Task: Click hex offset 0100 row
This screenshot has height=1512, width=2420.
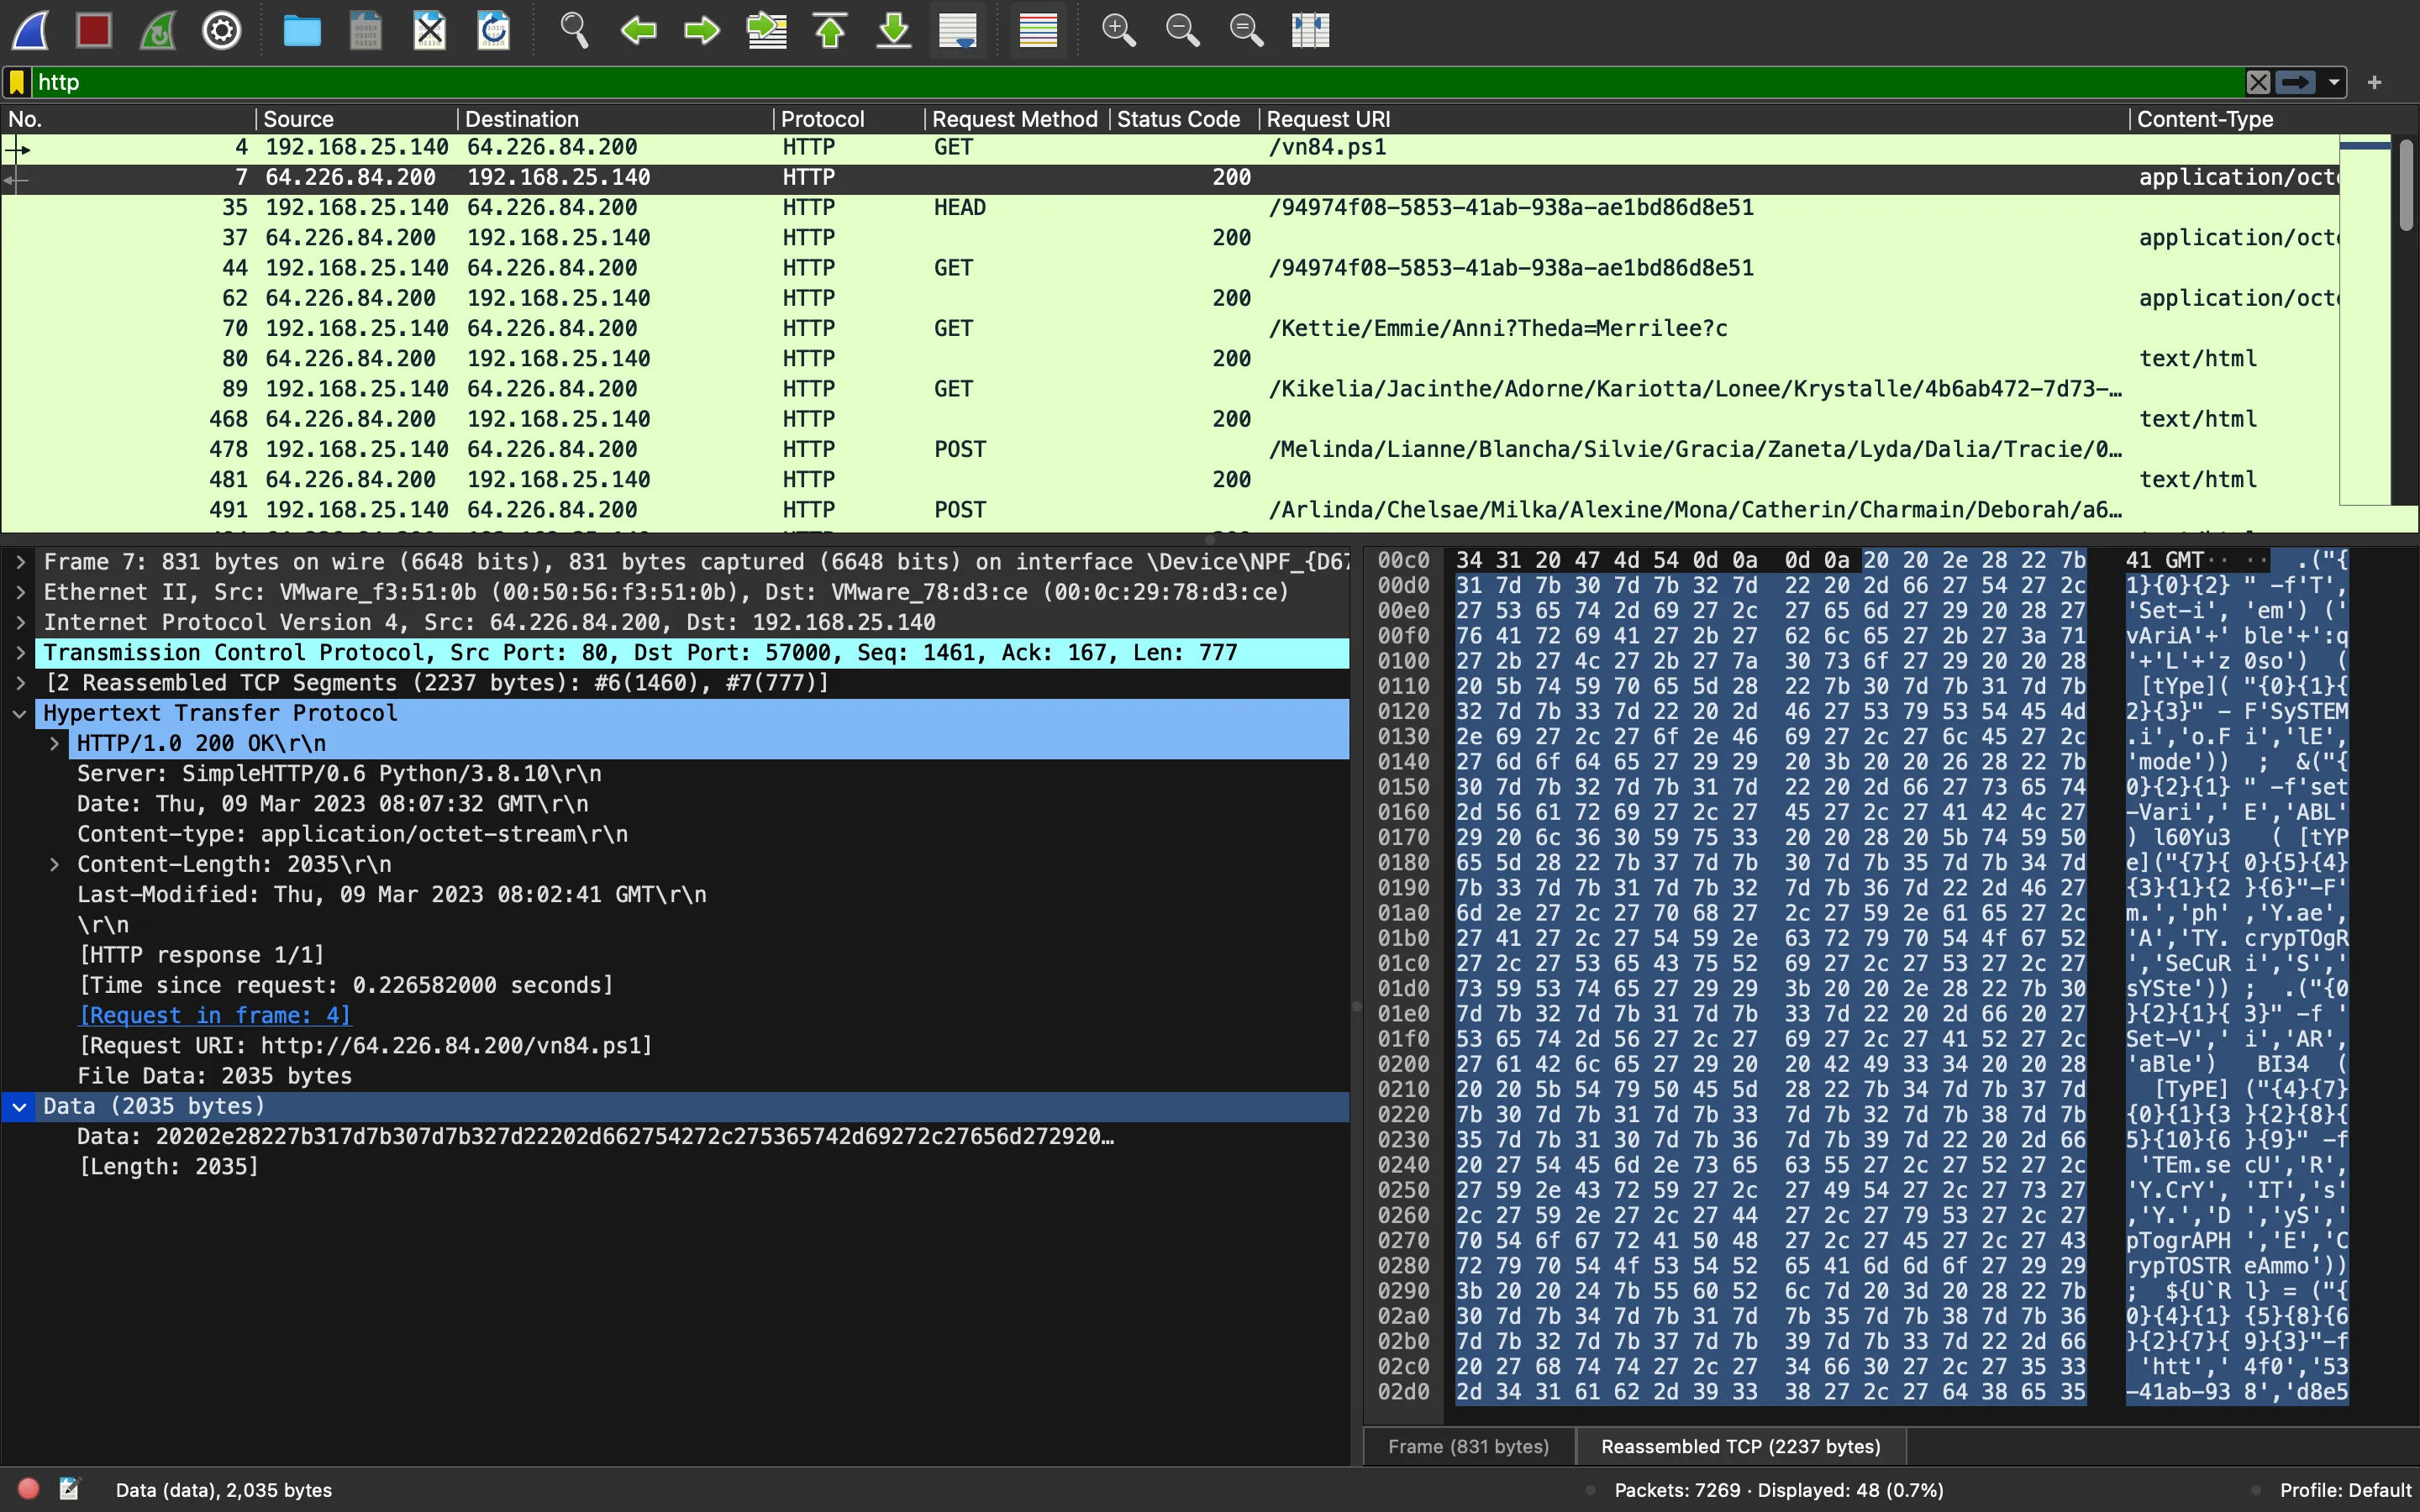Action: (x=1403, y=661)
